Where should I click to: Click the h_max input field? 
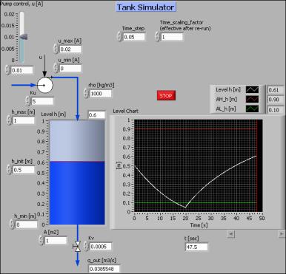24,120
